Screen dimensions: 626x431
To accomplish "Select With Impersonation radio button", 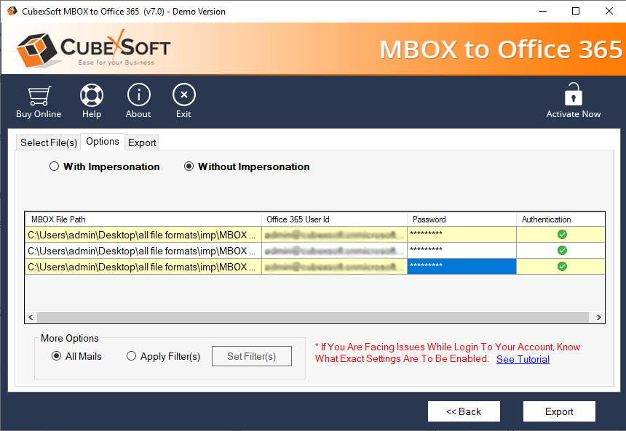I will pos(55,166).
